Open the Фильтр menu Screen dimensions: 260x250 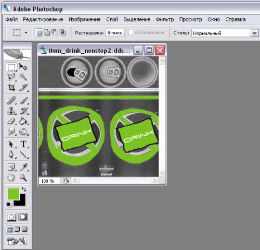[165, 19]
